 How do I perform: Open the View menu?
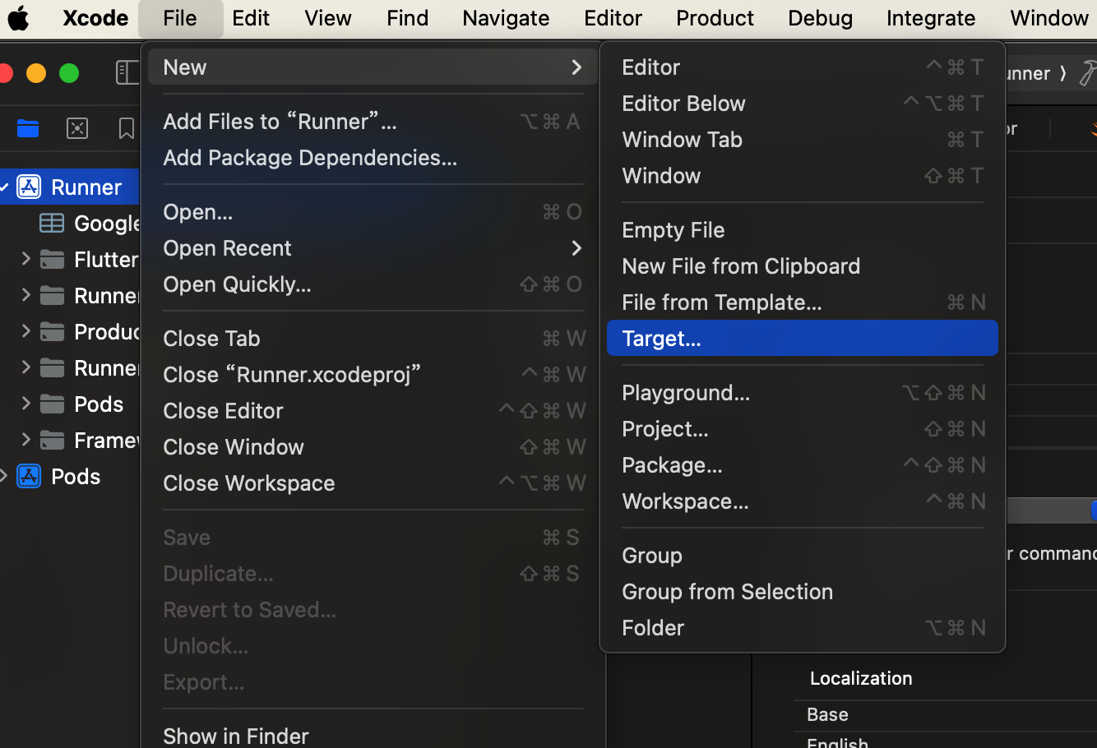328,17
